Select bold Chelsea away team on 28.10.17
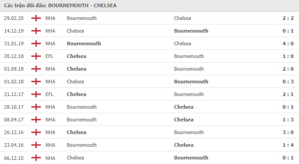The width and height of the screenshot is (299, 164). tap(184, 107)
